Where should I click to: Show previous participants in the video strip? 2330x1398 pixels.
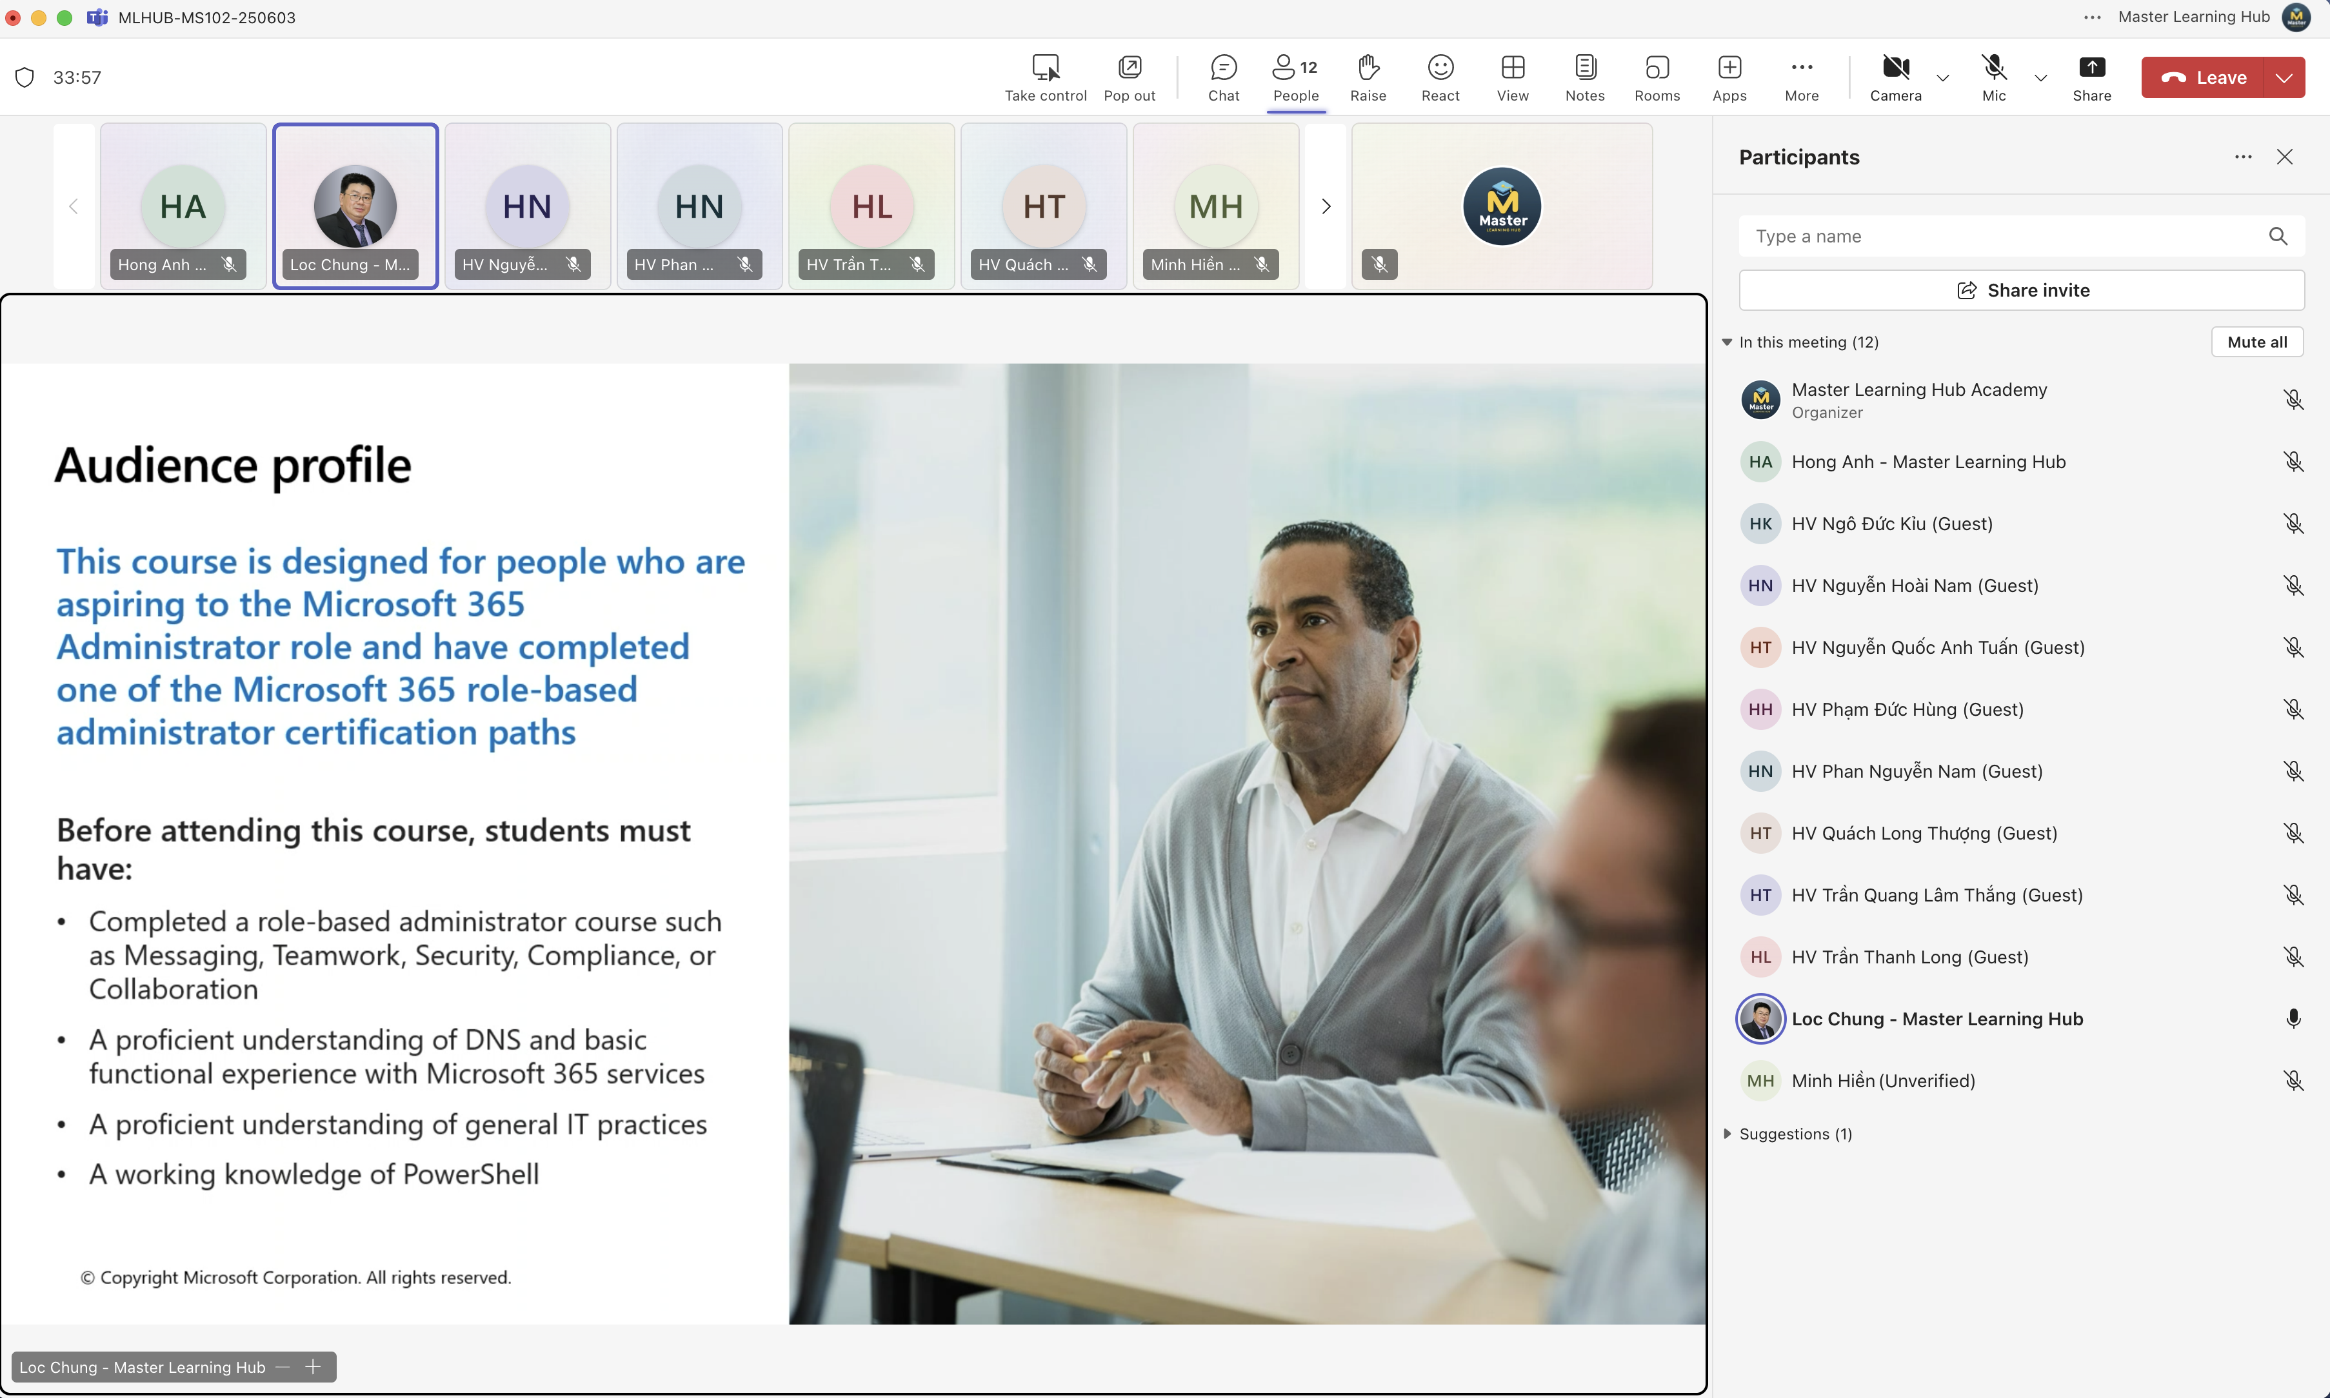coord(74,206)
